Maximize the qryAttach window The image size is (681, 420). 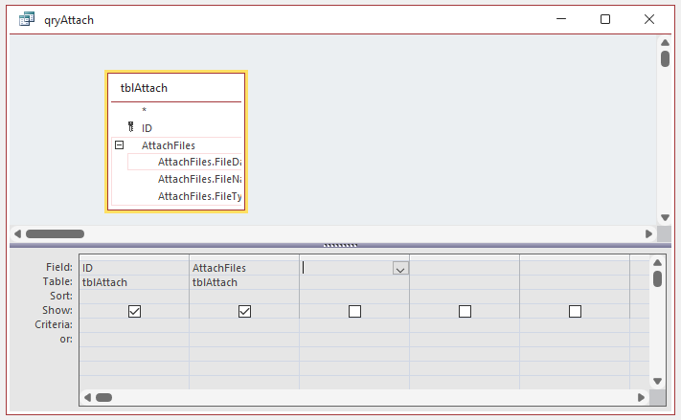[605, 19]
